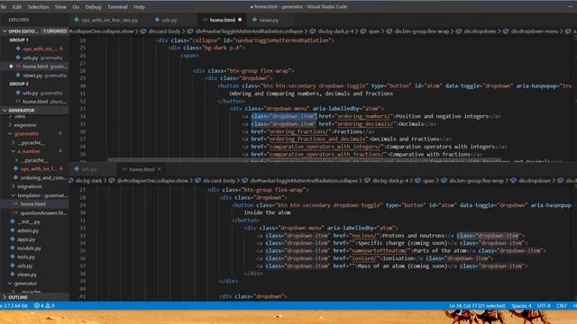Screen dimensions: 577x324
Task: Change file encoding UTF-8
Action: point(544,306)
